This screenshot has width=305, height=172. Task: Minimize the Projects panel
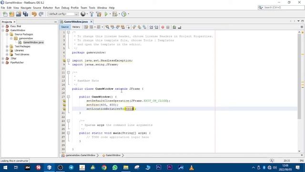[55, 22]
